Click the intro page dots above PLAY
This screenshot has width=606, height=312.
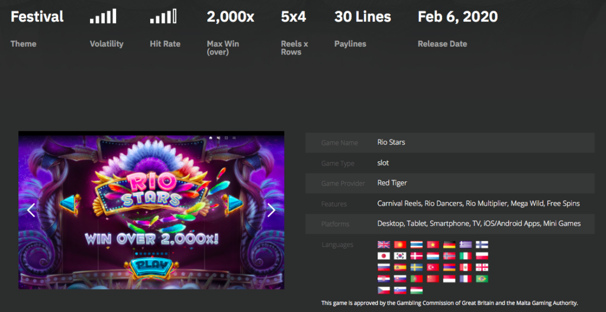(151, 253)
